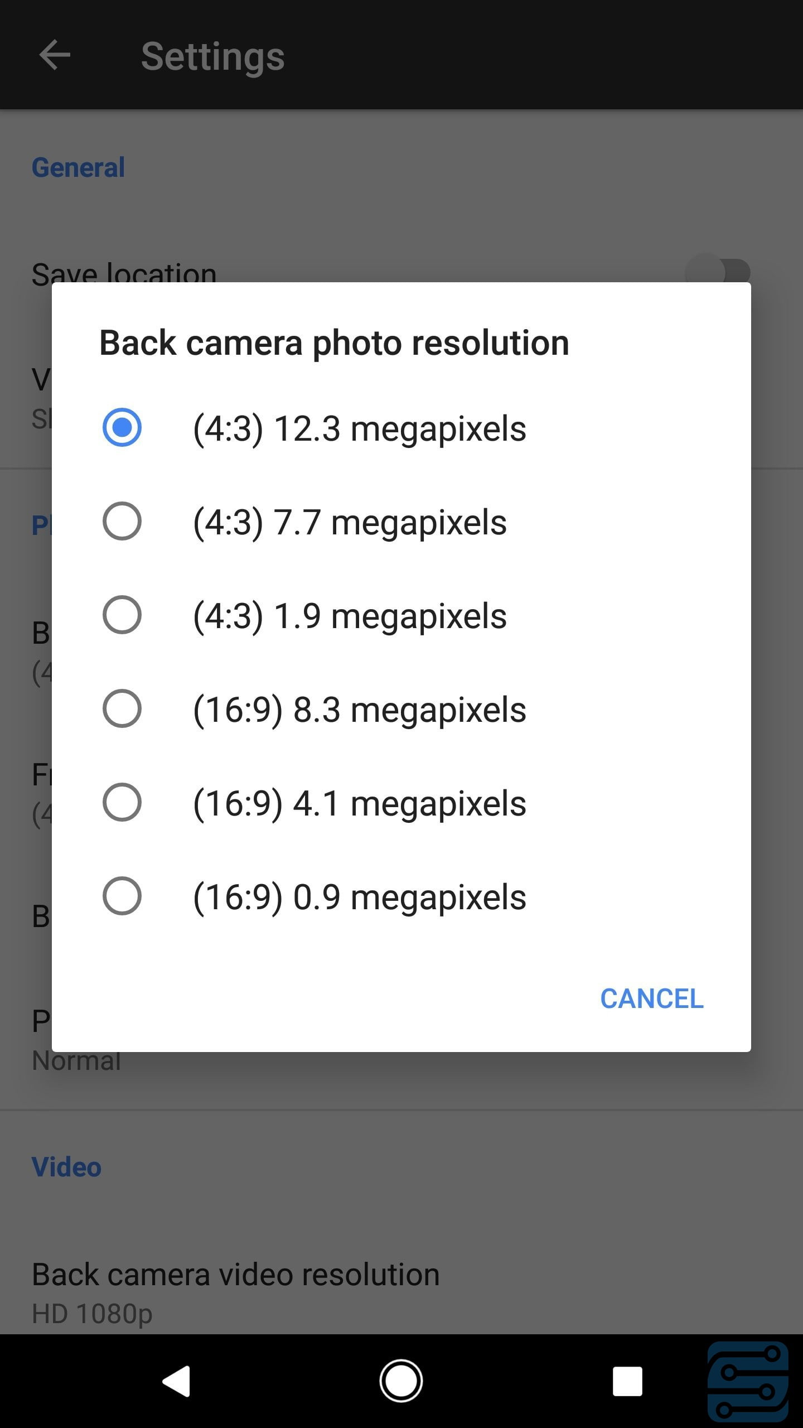803x1428 pixels.
Task: Select the 4.1 megapixels radio button
Action: click(x=122, y=803)
